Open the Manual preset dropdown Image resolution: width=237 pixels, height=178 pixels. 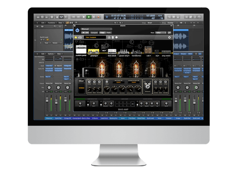(96, 29)
